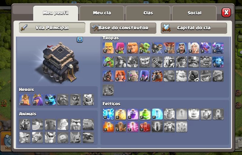Open the Barbarian King hero level 28
The image size is (242, 155).
pyautogui.click(x=25, y=100)
